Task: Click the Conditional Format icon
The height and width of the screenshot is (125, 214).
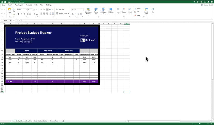Action: [x=88, y=10]
